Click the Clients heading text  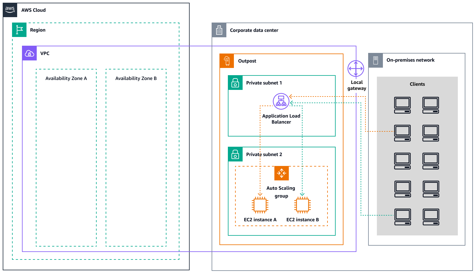click(417, 84)
